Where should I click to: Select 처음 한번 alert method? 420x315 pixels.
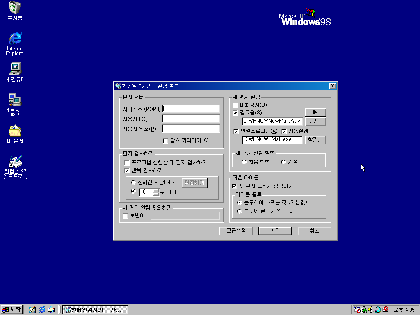[x=244, y=162]
